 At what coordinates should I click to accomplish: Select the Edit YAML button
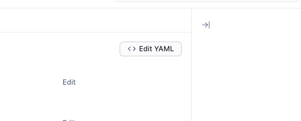(x=150, y=49)
